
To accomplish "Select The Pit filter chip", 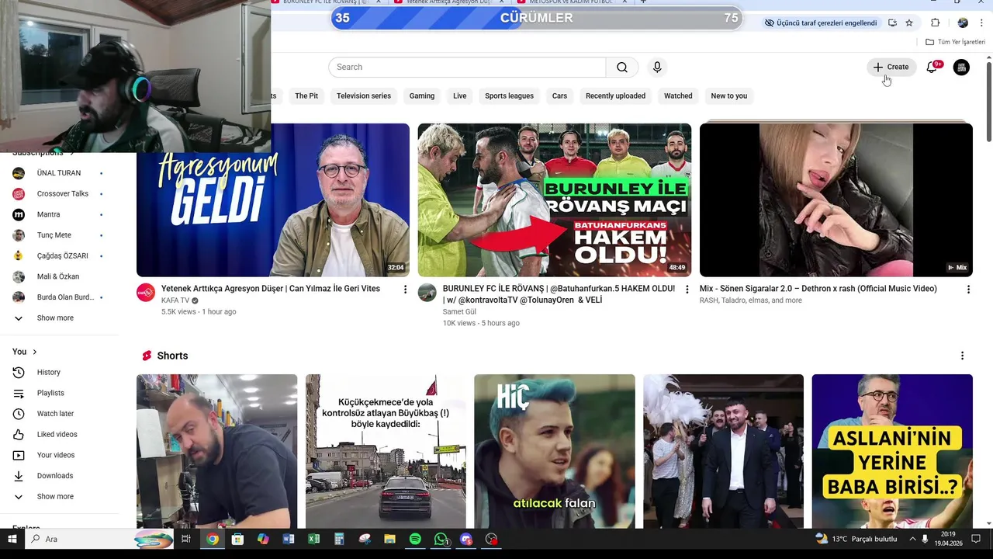I will (x=306, y=96).
